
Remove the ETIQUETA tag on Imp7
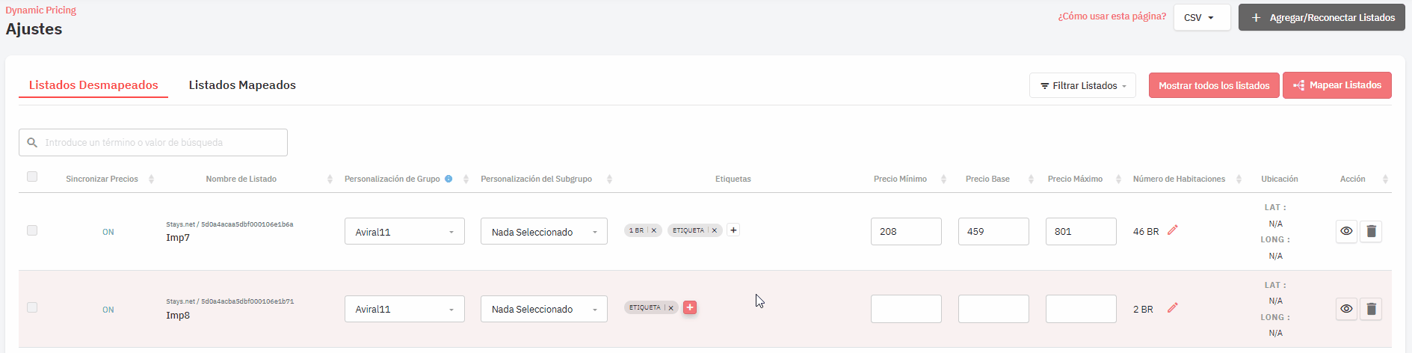coord(715,230)
